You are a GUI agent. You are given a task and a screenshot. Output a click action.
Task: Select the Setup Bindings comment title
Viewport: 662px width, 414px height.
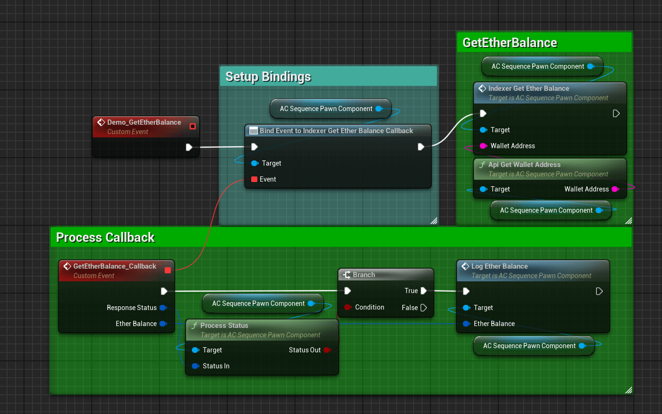point(268,77)
